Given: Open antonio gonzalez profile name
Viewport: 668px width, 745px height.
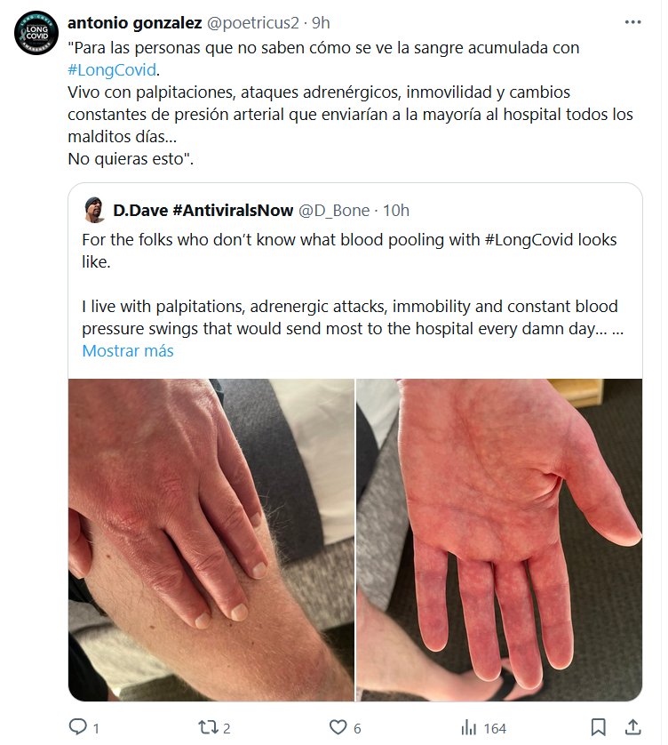Looking at the screenshot, I should pyautogui.click(x=134, y=22).
